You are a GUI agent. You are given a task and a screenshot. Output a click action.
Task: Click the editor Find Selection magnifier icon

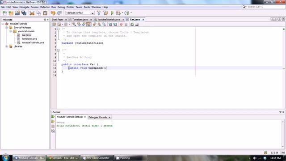pyautogui.click(x=74, y=24)
